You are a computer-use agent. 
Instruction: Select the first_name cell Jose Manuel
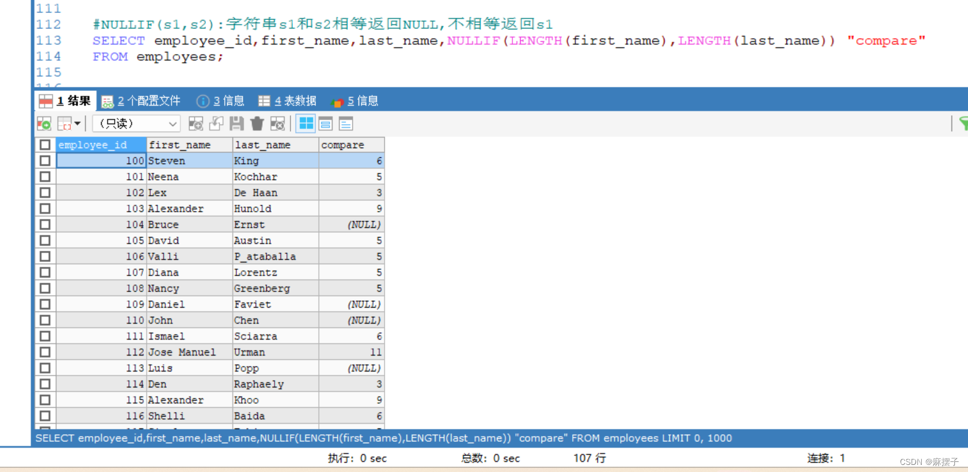[189, 352]
